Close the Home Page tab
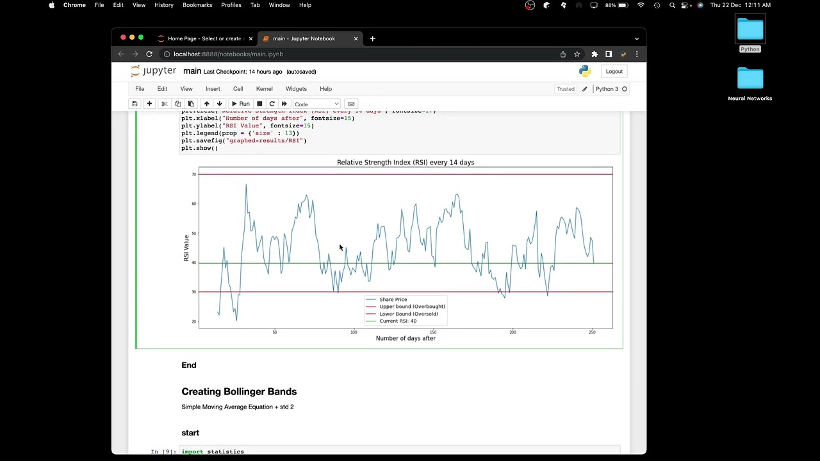820x461 pixels. click(250, 38)
